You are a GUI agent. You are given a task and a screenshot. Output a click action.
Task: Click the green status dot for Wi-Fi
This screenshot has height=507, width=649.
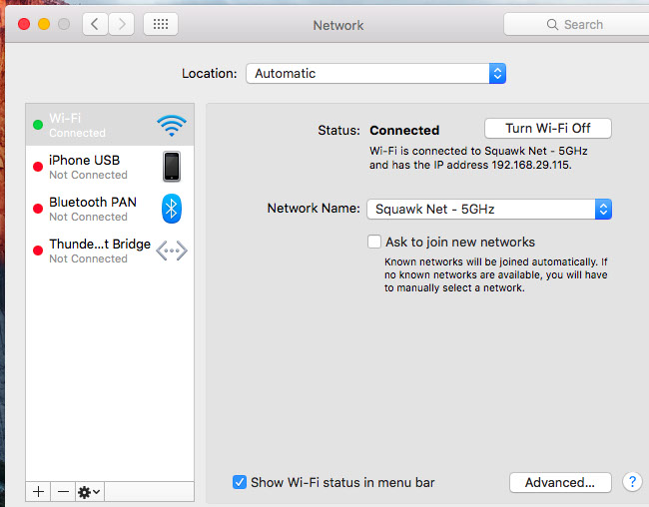pos(38,125)
